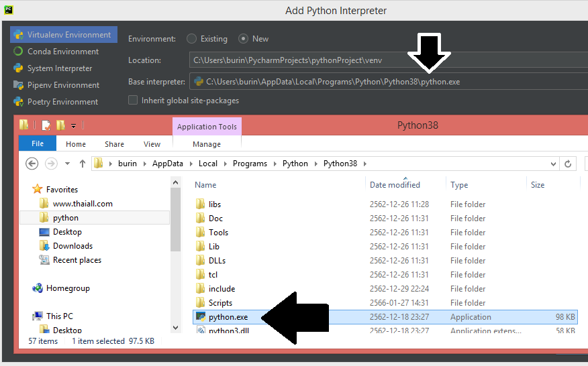Screen dimensions: 588x366
Task: Select Virtualenv Environment in the sidebar
Action: tap(63, 34)
